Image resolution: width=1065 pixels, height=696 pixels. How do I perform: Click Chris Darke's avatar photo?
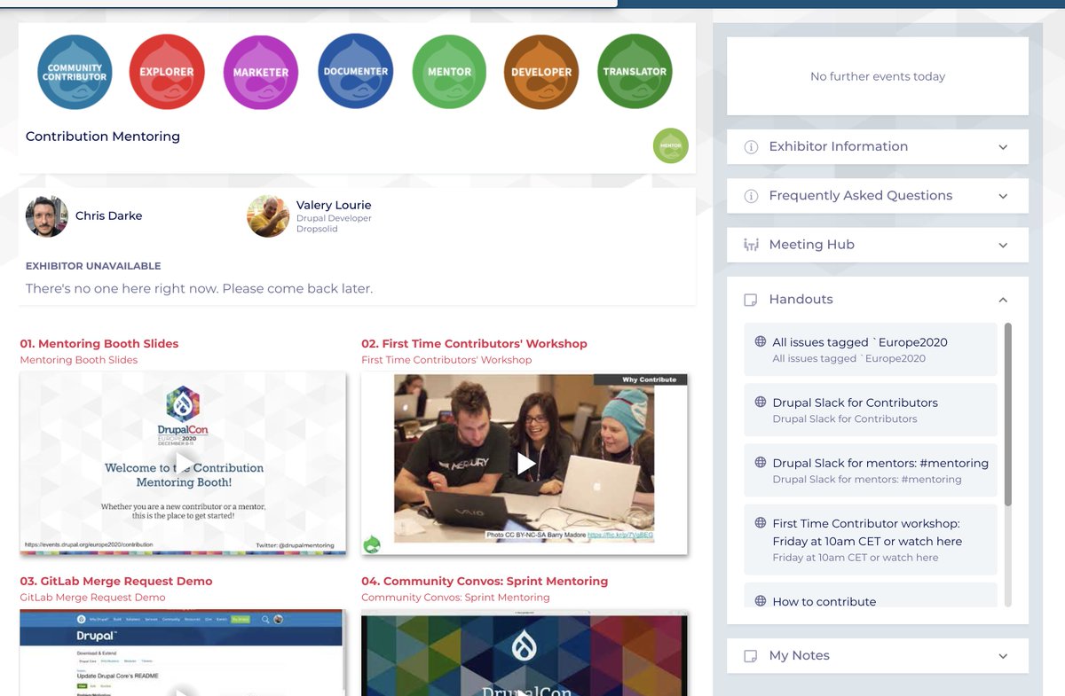click(47, 216)
